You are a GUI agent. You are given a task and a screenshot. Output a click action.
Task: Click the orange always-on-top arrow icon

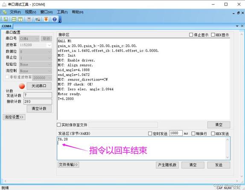pos(46,19)
